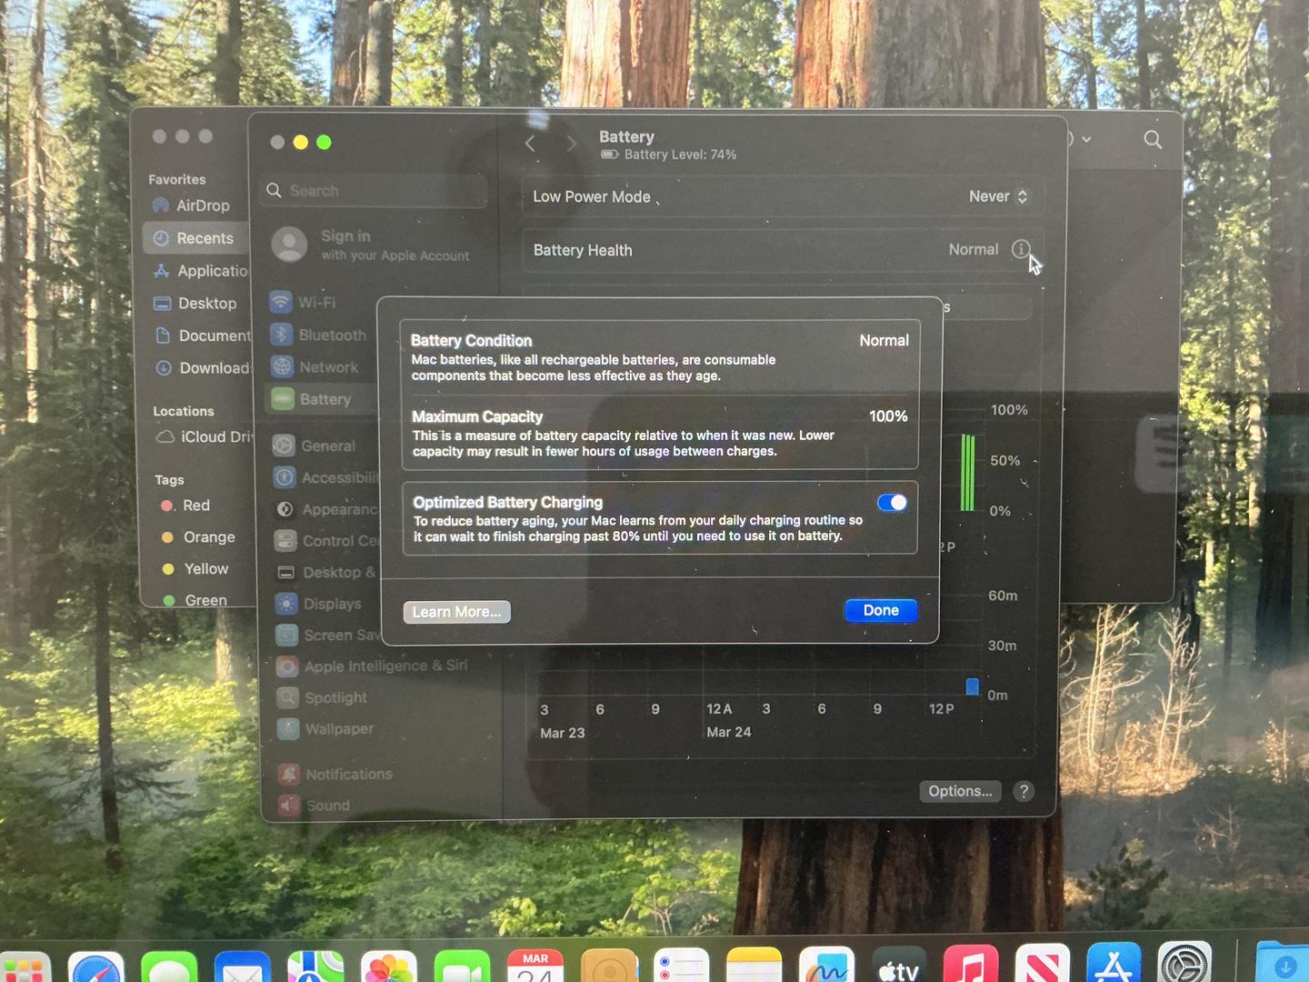Open Bluetooth in the Settings sidebar
The height and width of the screenshot is (982, 1309).
(319, 335)
